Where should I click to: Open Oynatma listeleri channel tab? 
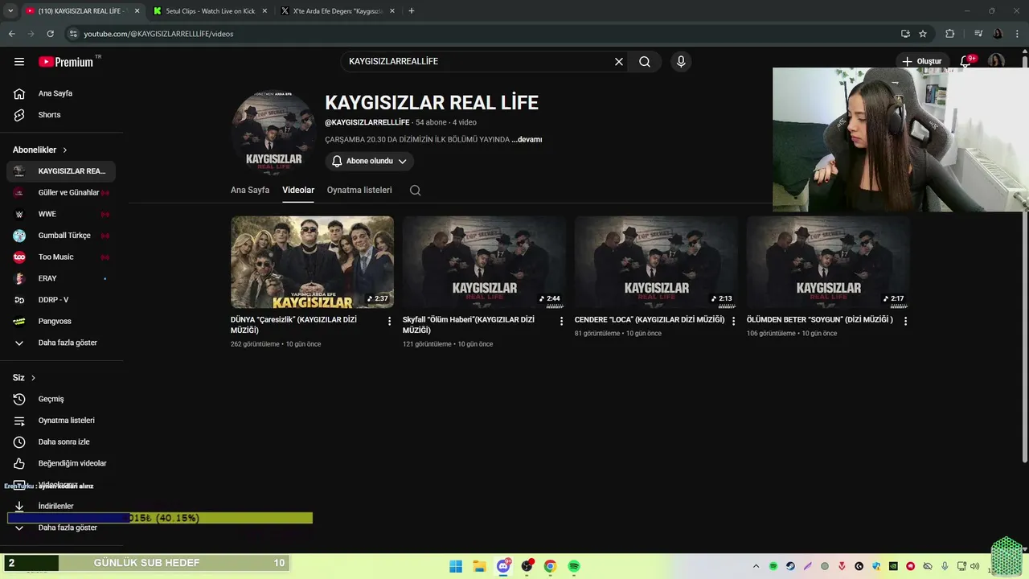[359, 191]
